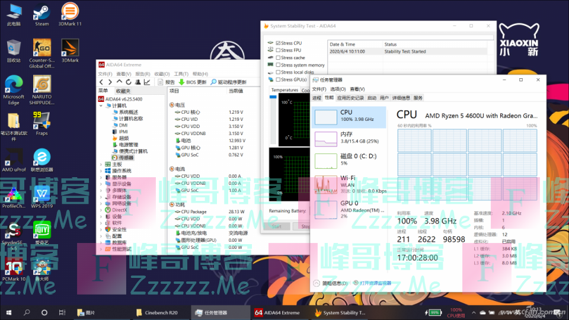Select the 磁盘 0 (C: D:) entry
This screenshot has width=569, height=320.
tap(349, 159)
